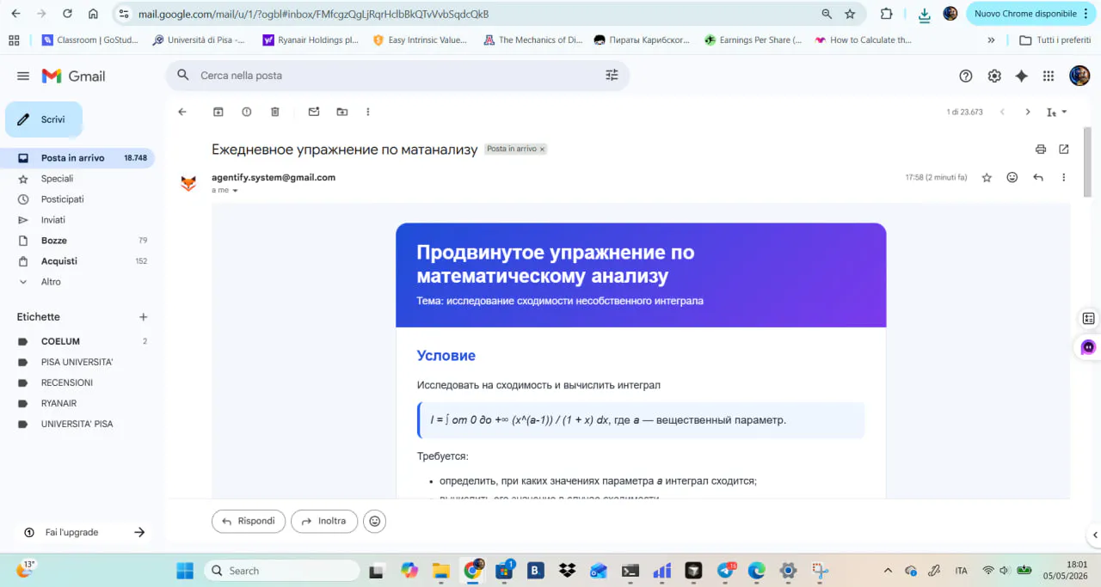Open Gmail support help icon
The image size is (1101, 587).
[x=966, y=76]
